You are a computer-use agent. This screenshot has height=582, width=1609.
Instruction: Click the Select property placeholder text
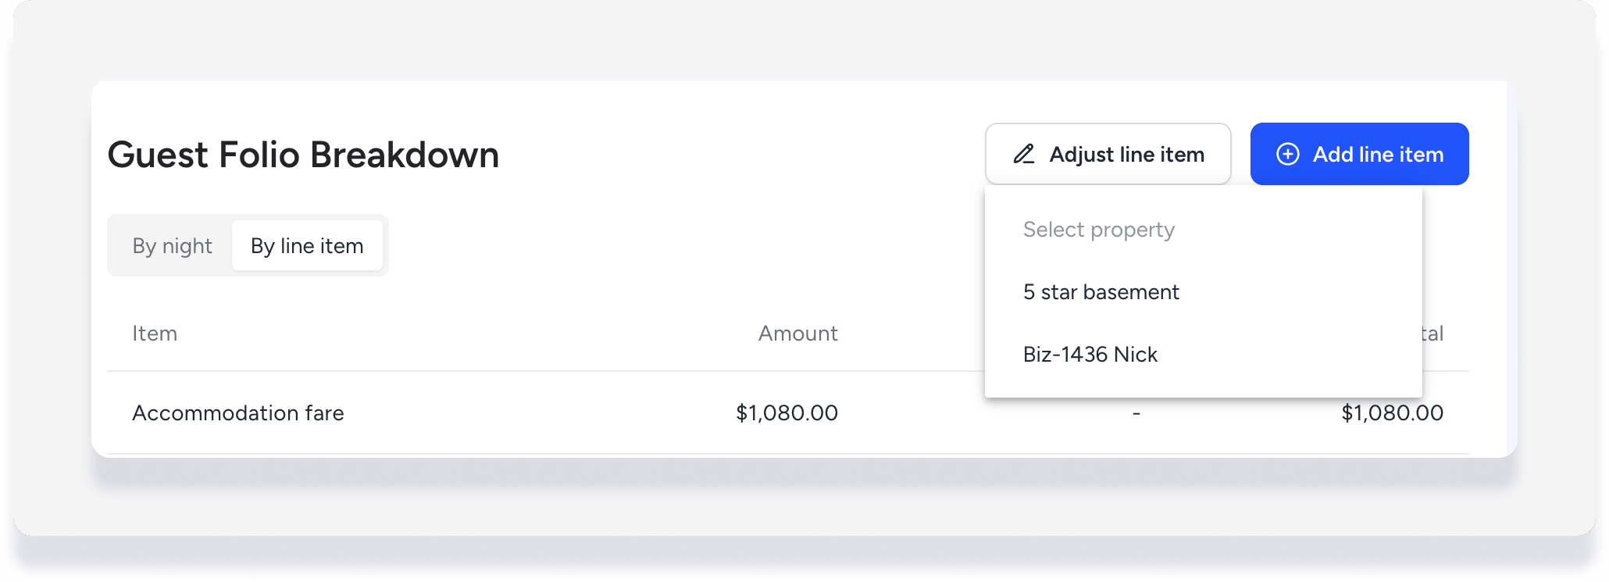click(1098, 230)
